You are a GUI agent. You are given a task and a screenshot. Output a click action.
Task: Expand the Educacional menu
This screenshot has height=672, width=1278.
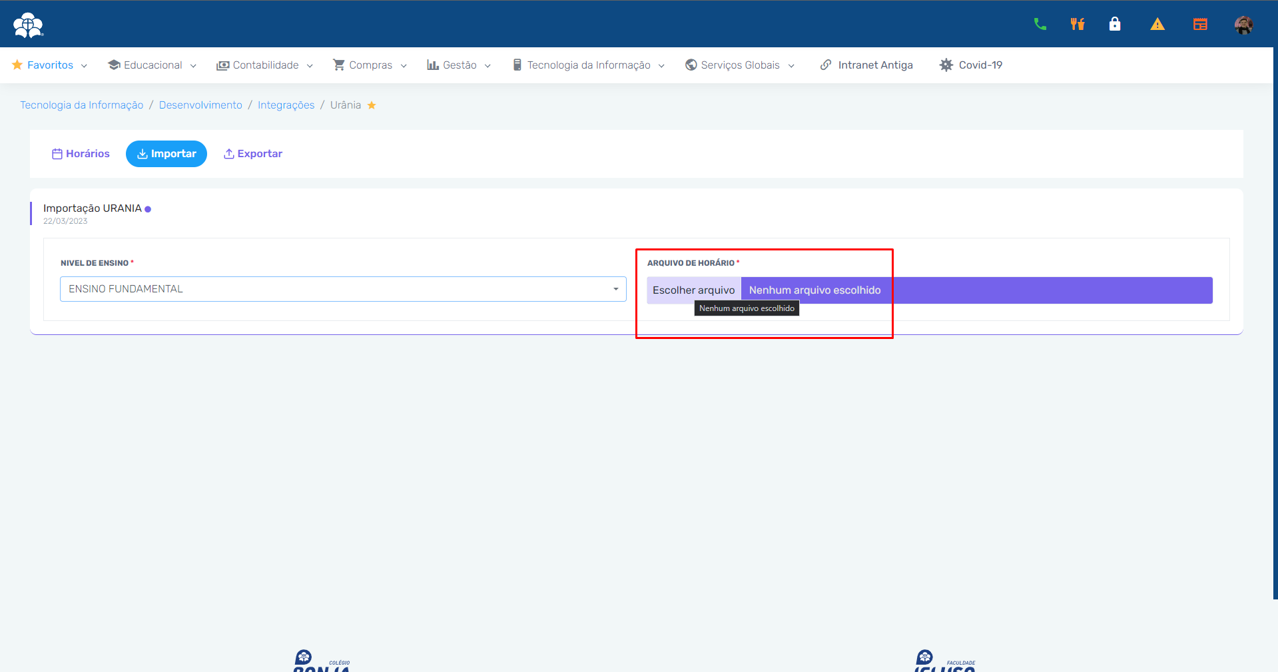153,65
